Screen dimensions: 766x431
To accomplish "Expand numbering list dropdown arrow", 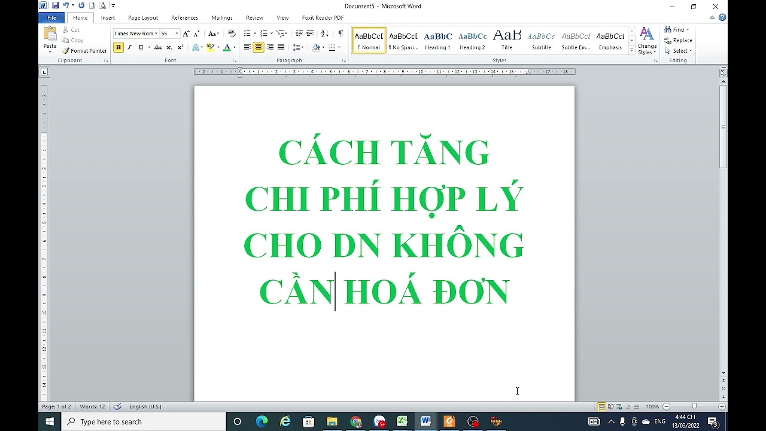I will 272,34.
